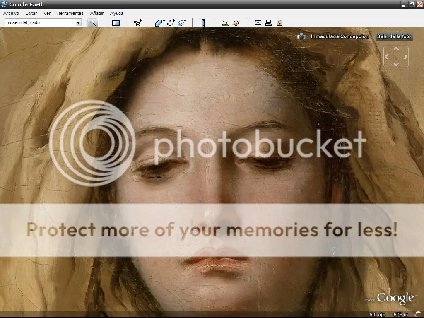Image resolution: width=424 pixels, height=318 pixels.
Task: Click the Google logo on the photo
Action: pyautogui.click(x=395, y=298)
